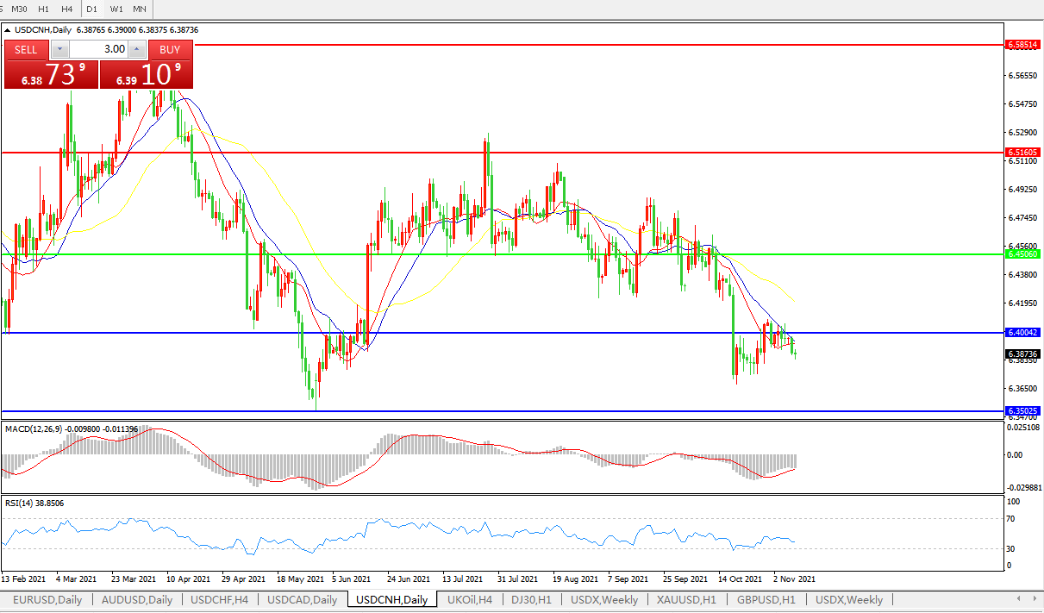Switch to the W1 weekly timeframe
Image resolution: width=1044 pixels, height=613 pixels.
pos(116,9)
